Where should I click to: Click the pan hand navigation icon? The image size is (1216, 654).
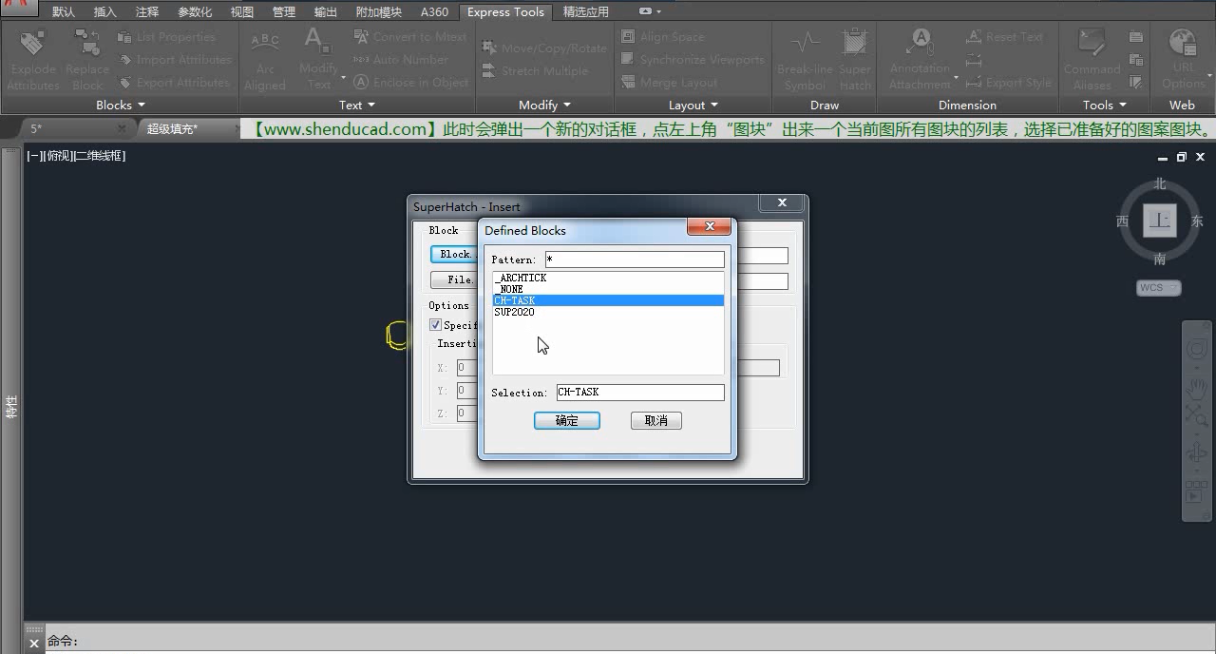1196,389
